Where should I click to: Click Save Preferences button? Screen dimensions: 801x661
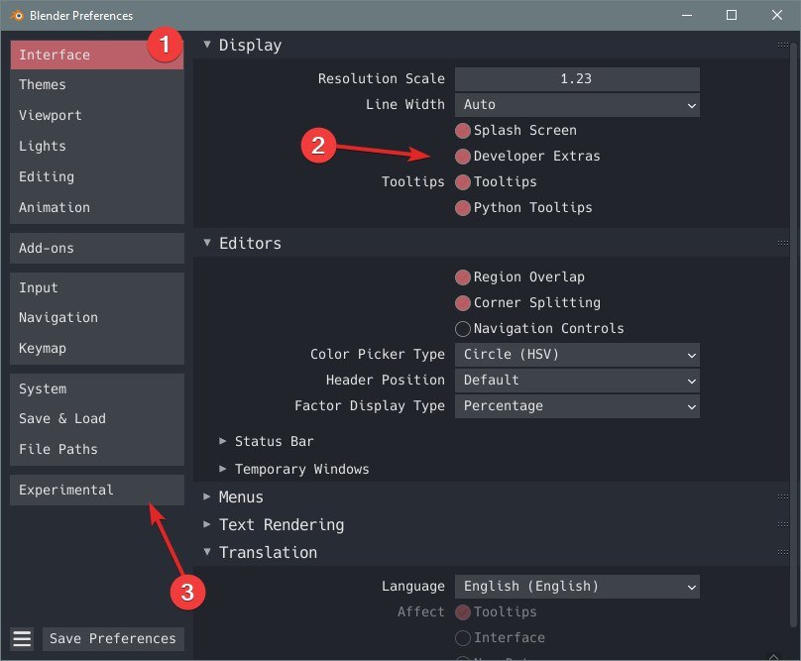click(x=113, y=638)
